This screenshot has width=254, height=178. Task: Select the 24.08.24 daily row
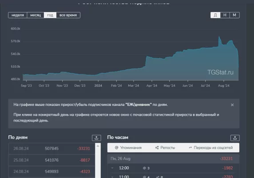pos(52,171)
